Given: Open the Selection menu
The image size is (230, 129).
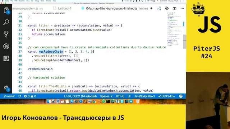Looking at the screenshot, I should coord(22,1).
